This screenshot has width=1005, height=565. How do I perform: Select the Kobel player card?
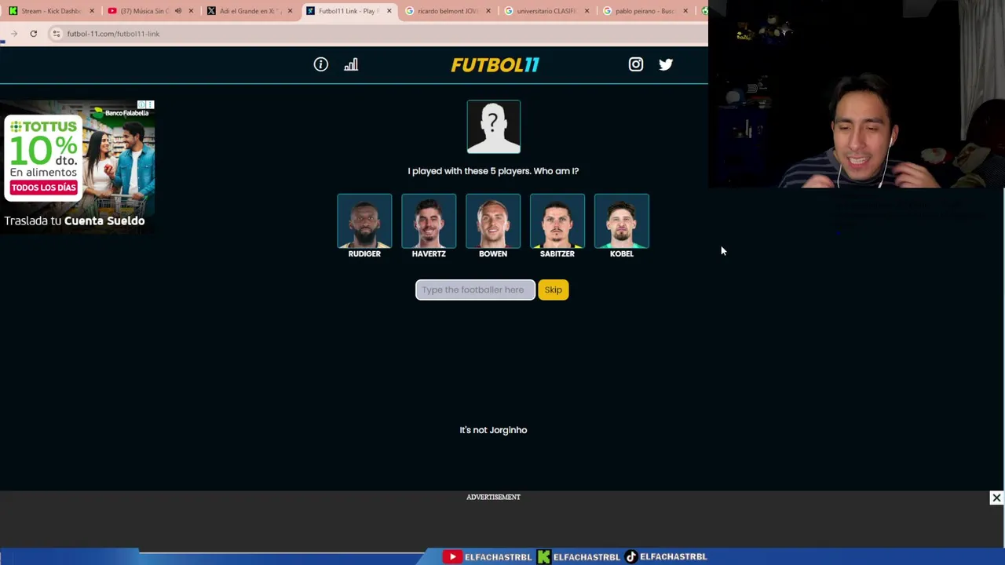622,226
